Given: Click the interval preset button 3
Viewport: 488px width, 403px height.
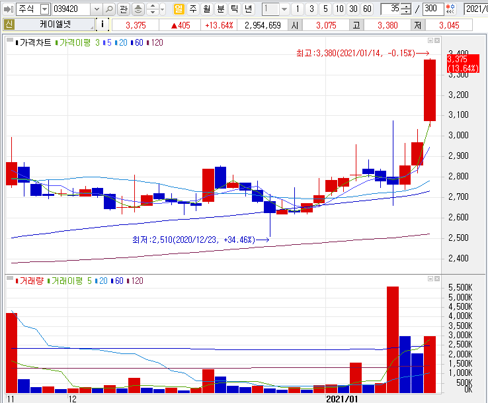Looking at the screenshot, I should (311, 9).
